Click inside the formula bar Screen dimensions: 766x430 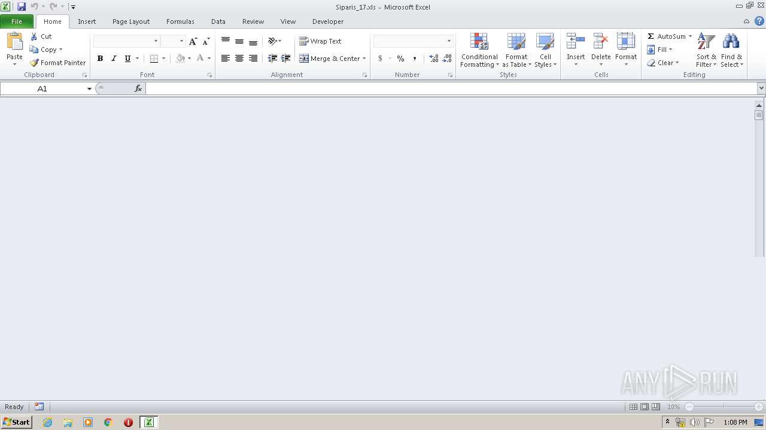[x=451, y=88]
